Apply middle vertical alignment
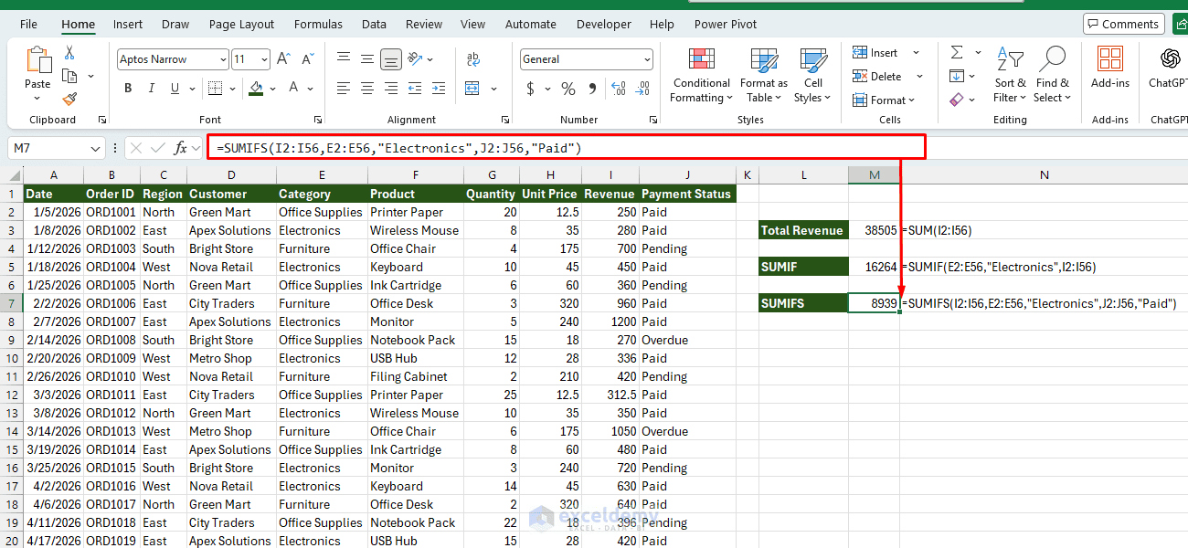The image size is (1188, 548). coord(367,59)
